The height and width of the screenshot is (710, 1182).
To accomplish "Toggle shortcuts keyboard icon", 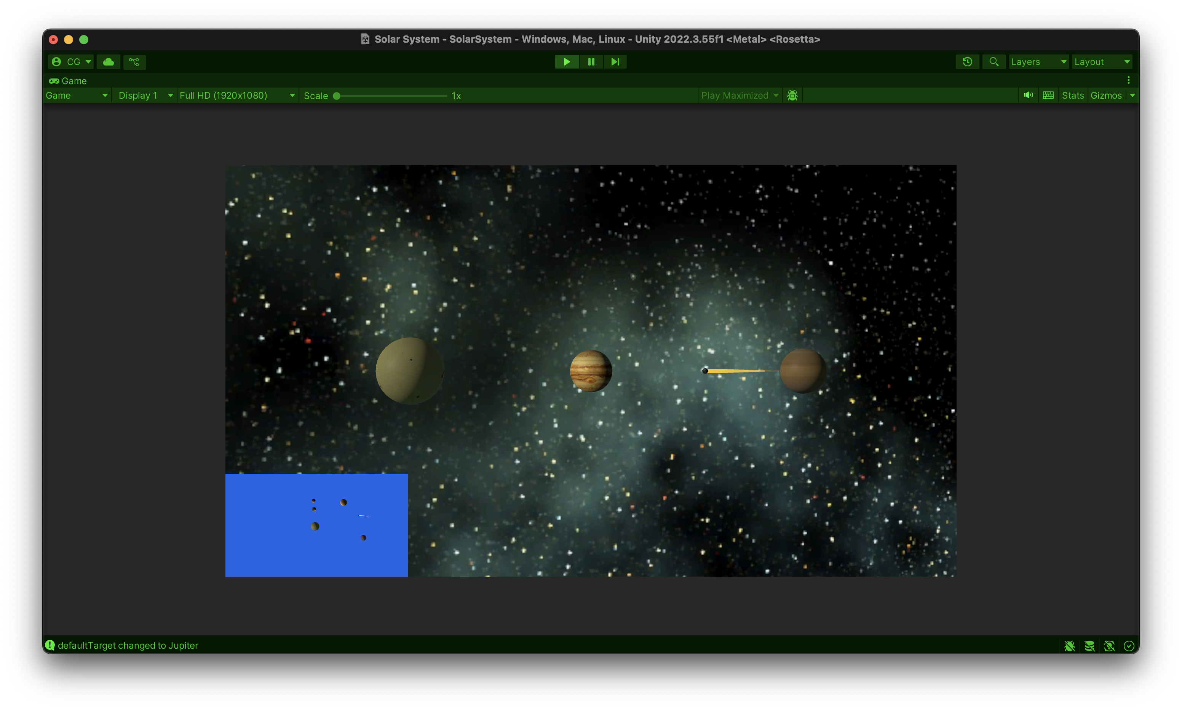I will (1048, 95).
